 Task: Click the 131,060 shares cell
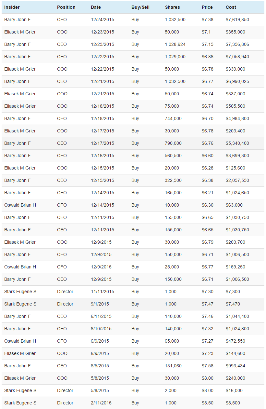173,366
